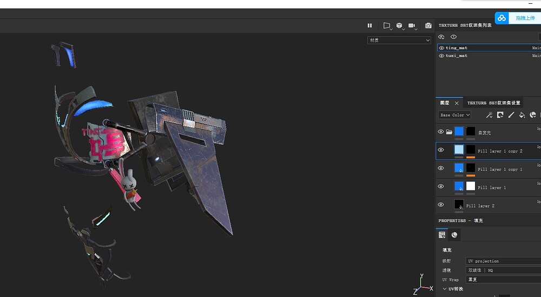Open the 映射 UV projection dropdown
The image size is (541, 297).
point(503,261)
